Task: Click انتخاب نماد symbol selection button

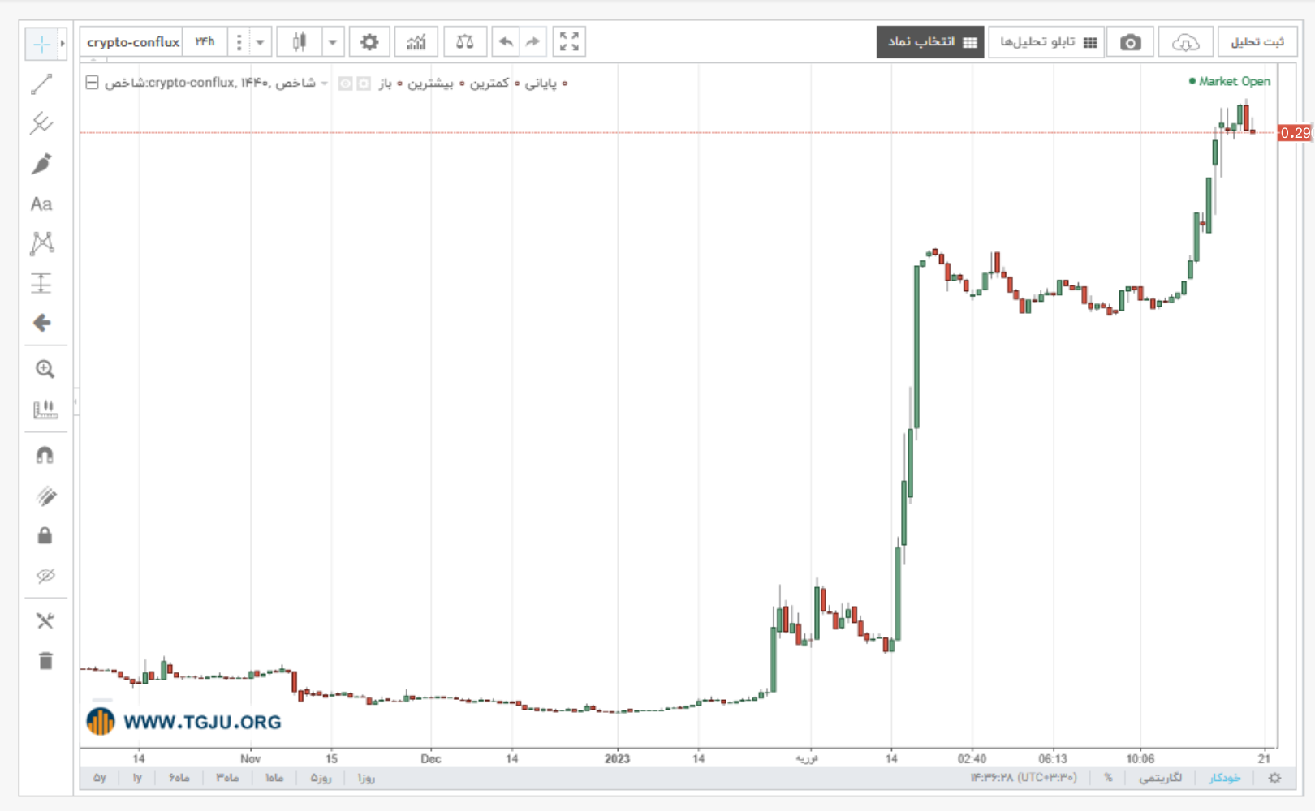Action: click(x=930, y=42)
